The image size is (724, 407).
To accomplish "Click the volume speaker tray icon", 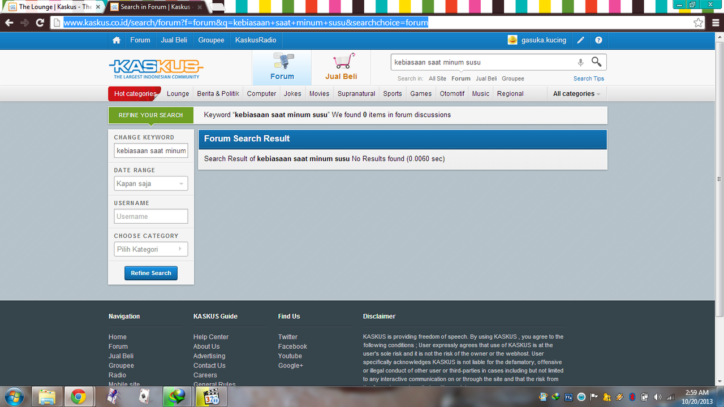I will (657, 397).
